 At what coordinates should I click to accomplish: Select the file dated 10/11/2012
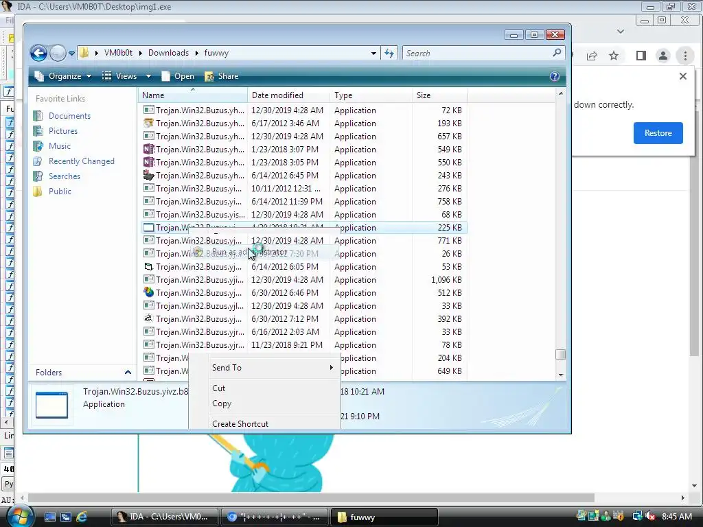tap(304, 189)
